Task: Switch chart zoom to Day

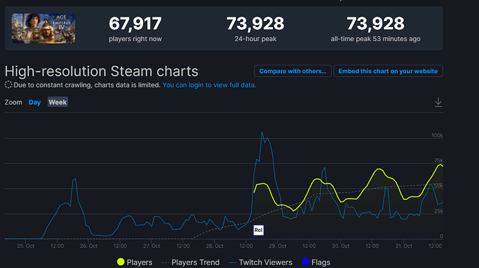Action: [35, 102]
